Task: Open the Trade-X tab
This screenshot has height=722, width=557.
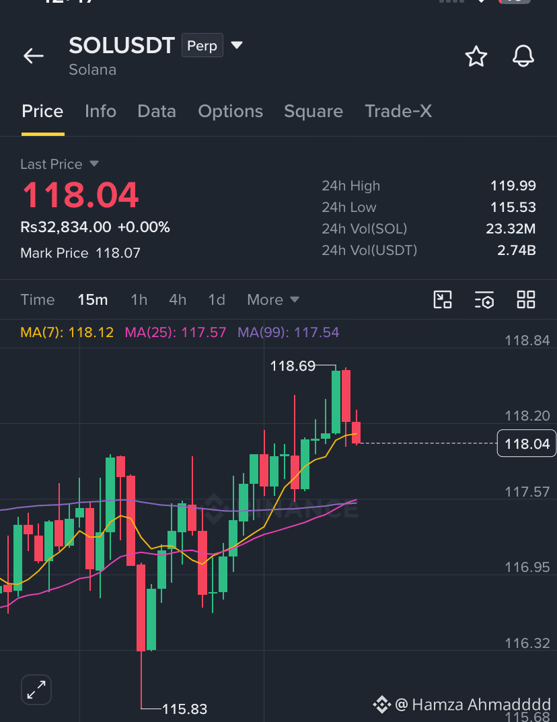Action: [398, 112]
